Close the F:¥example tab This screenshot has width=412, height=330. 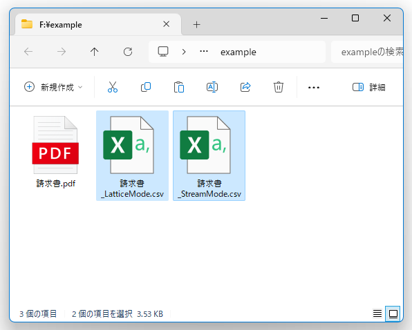[x=166, y=24]
